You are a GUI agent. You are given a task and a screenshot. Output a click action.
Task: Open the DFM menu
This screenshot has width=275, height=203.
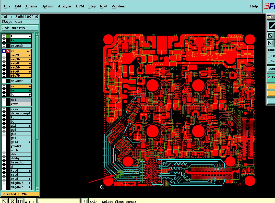click(x=80, y=6)
